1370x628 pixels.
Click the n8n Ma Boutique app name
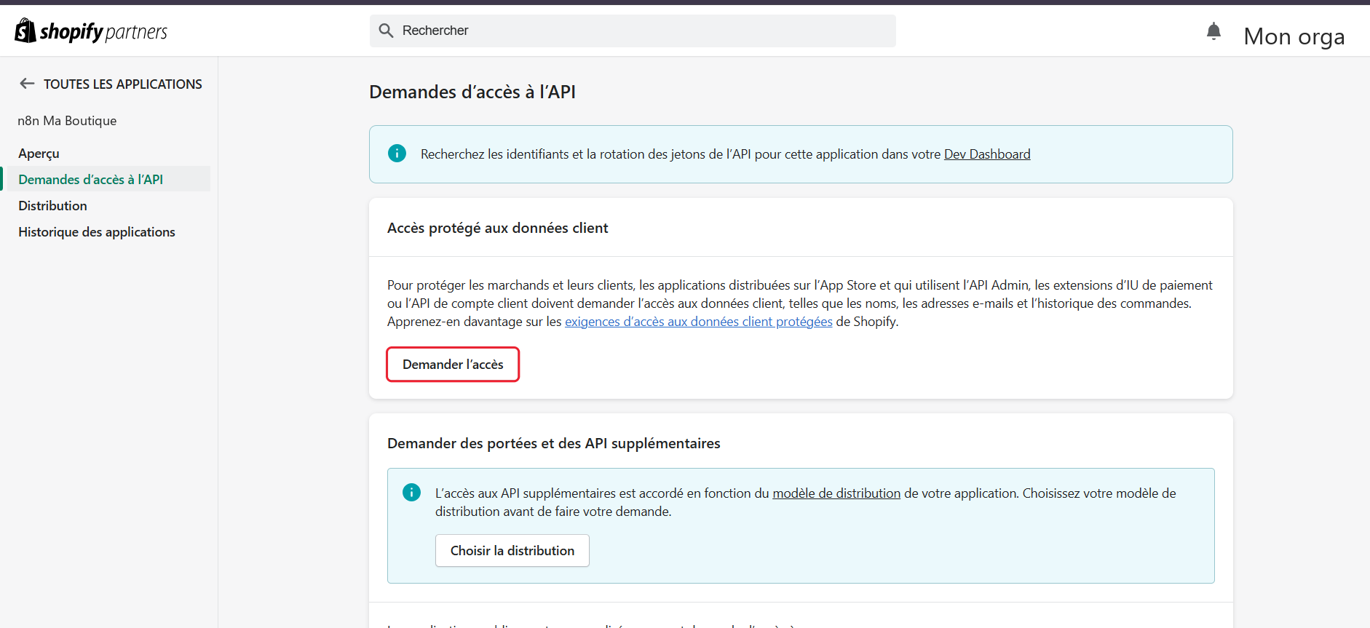pyautogui.click(x=67, y=121)
